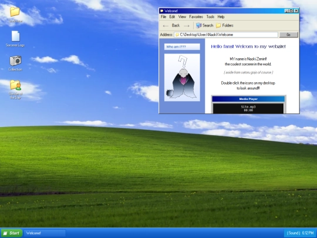The image size is (317, 238).
Task: Click the "MY name is Naoki Zenin!!" text
Action: coord(248,59)
